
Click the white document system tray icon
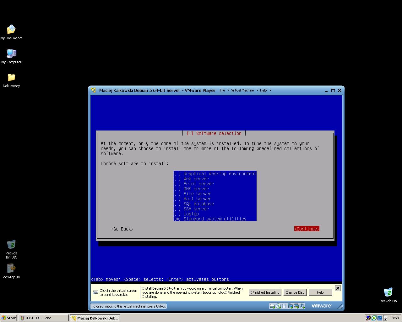pyautogui.click(x=385, y=318)
